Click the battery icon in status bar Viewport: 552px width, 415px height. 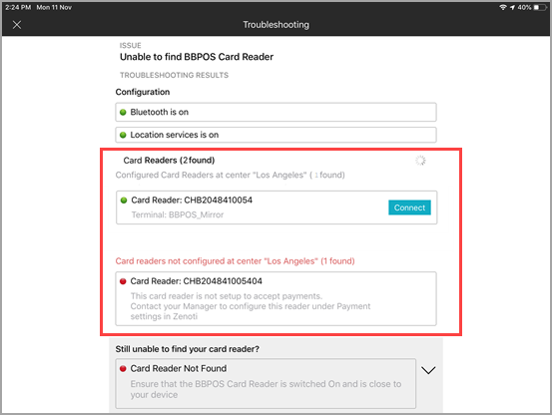tap(540, 7)
